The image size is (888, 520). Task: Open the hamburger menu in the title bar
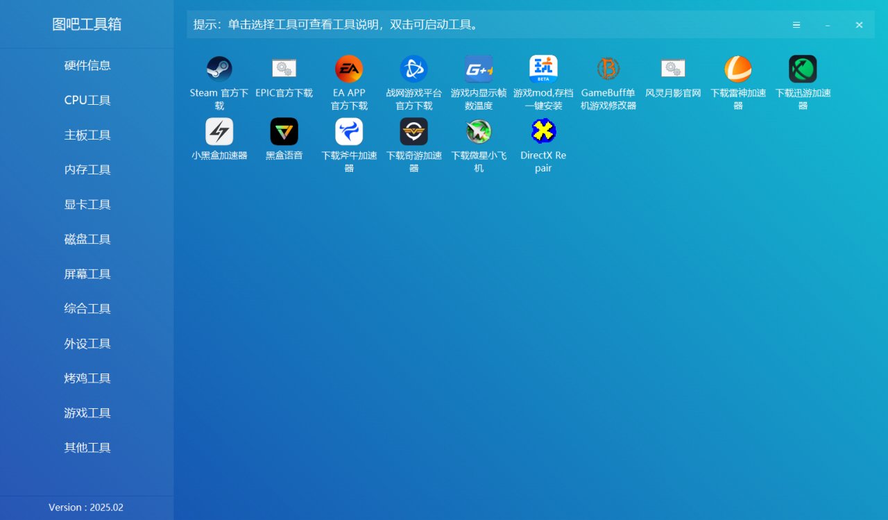(796, 25)
